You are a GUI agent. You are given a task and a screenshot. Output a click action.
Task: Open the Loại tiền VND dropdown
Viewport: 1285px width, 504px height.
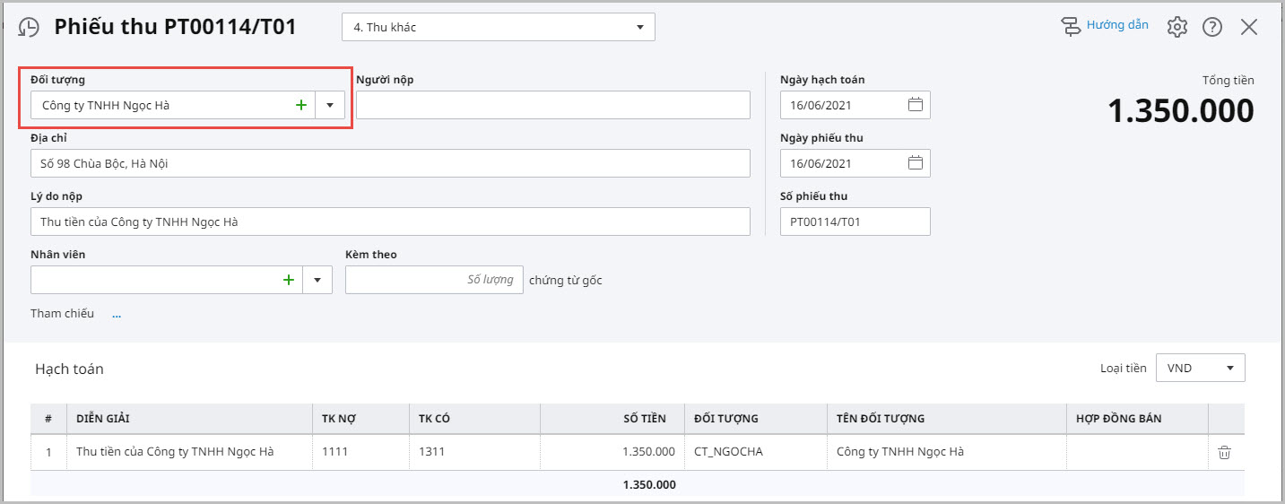click(1200, 368)
